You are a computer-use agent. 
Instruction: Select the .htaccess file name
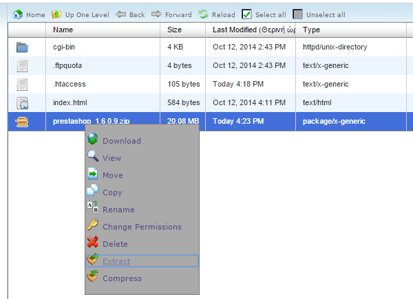[70, 84]
